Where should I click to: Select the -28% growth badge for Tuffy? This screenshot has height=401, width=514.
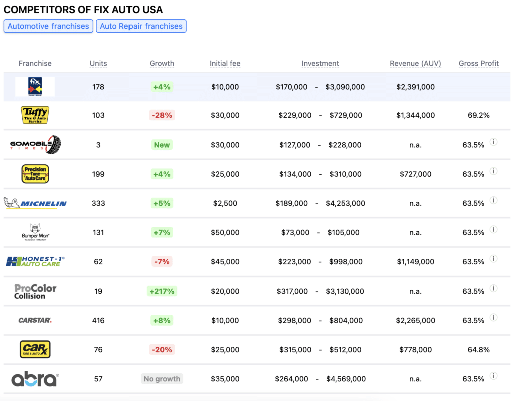[162, 115]
